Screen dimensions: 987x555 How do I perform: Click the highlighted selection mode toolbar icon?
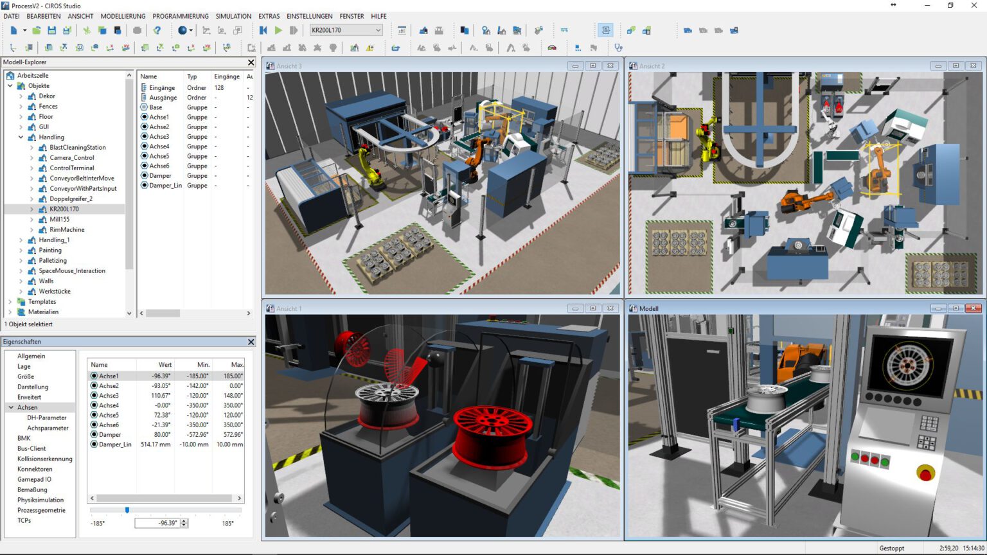coord(605,30)
